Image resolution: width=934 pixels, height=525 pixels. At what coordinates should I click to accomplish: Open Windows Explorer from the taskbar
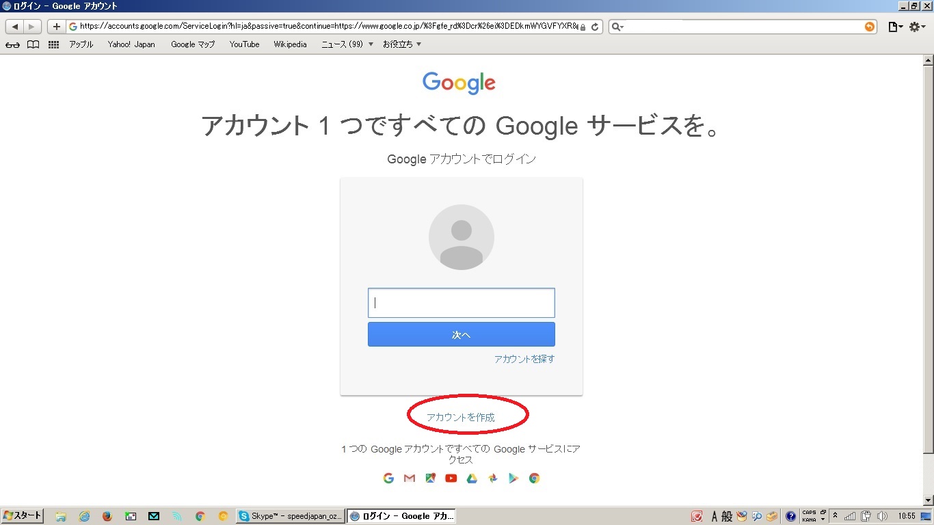point(61,517)
